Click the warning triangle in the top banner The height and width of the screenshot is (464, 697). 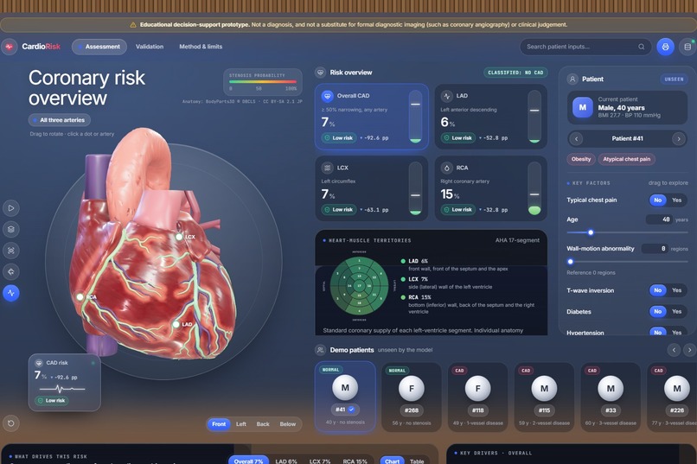pos(133,25)
